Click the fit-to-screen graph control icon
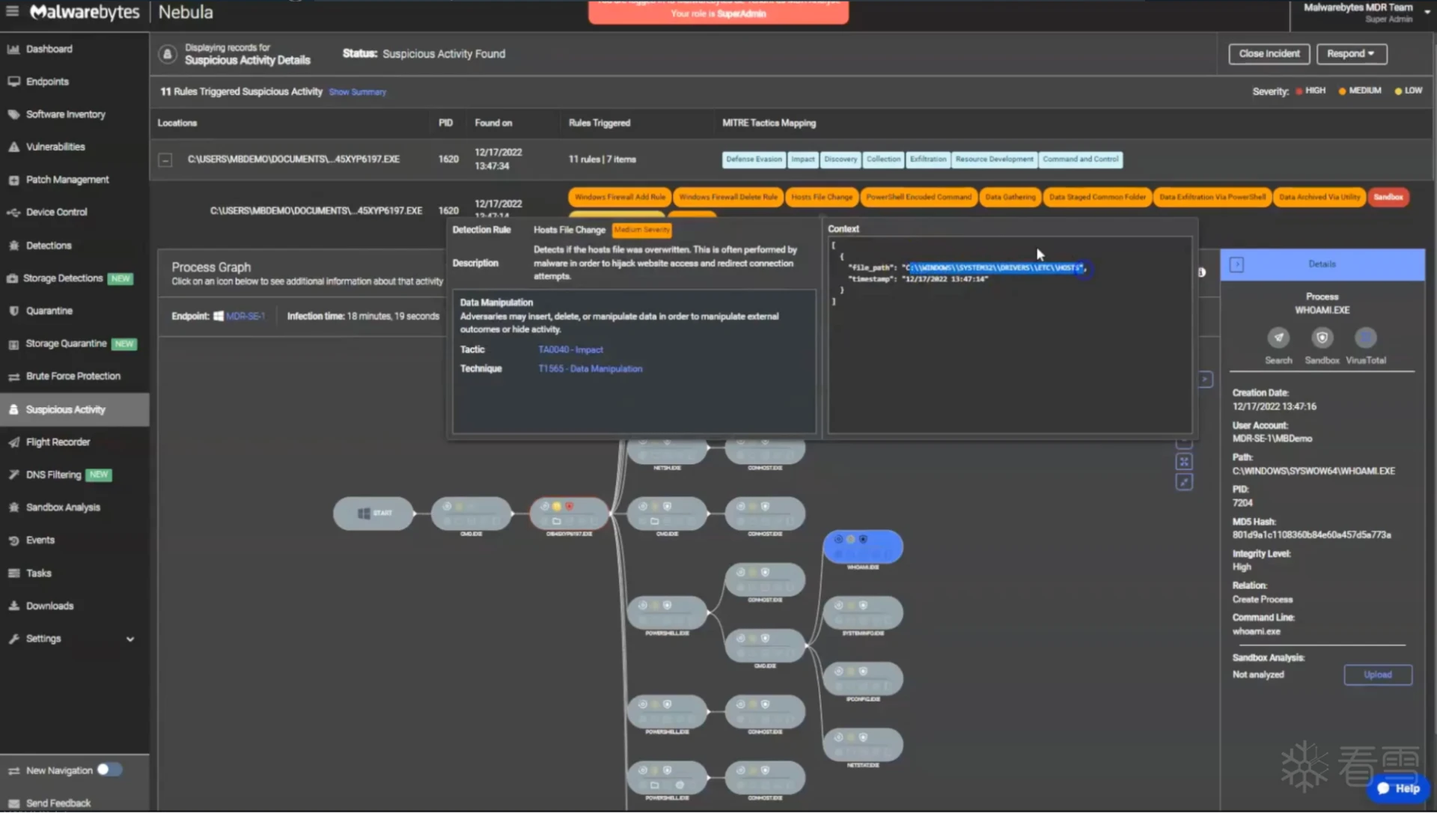 pyautogui.click(x=1184, y=462)
